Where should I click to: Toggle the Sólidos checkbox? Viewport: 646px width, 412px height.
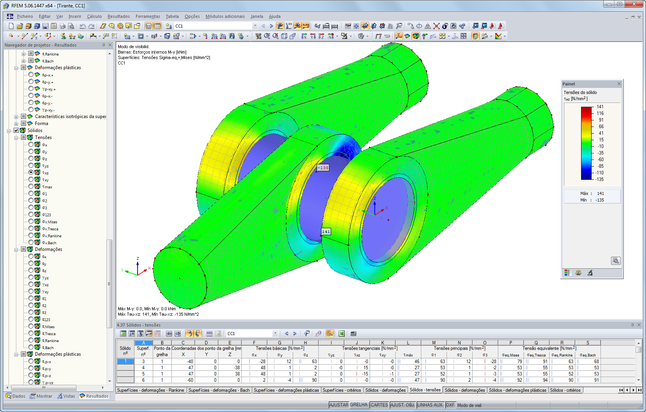coord(16,130)
